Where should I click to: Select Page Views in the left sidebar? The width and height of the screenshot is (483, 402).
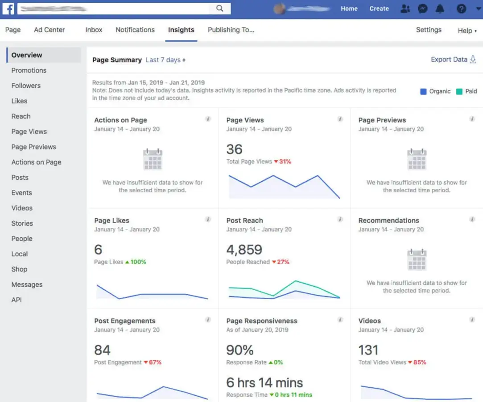pyautogui.click(x=29, y=131)
